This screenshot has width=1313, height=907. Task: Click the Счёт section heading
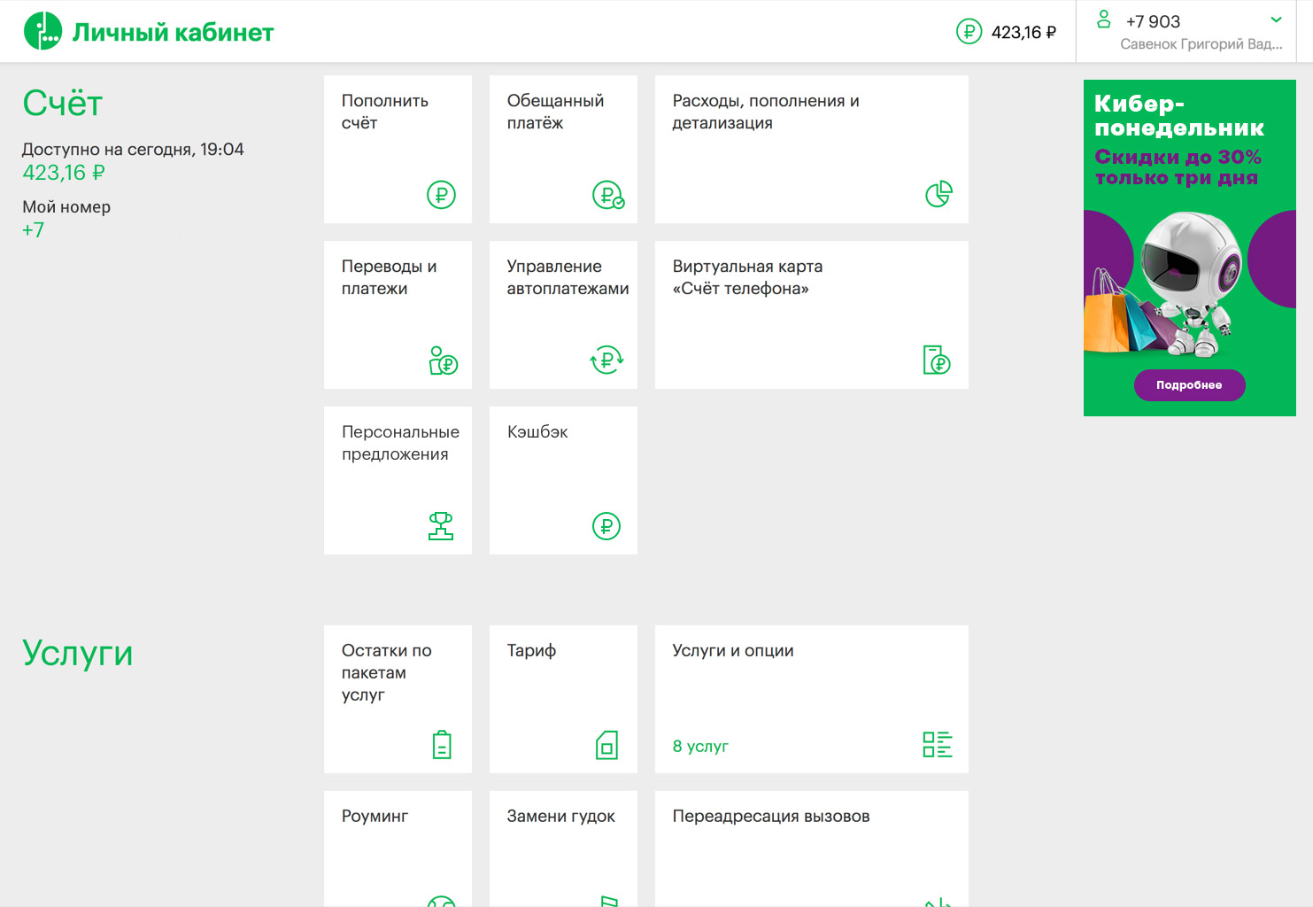click(x=63, y=104)
